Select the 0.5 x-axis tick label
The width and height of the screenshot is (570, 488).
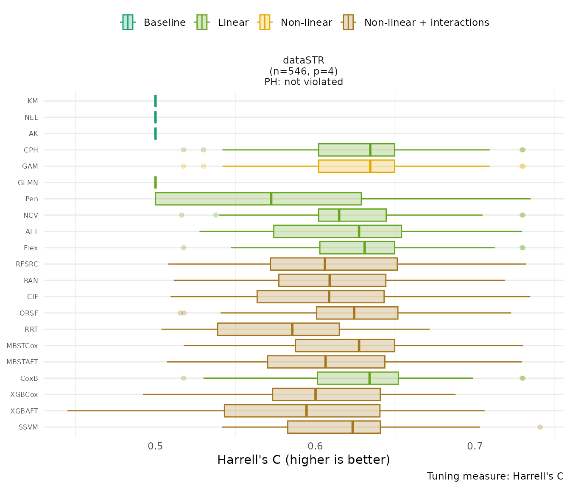click(156, 446)
